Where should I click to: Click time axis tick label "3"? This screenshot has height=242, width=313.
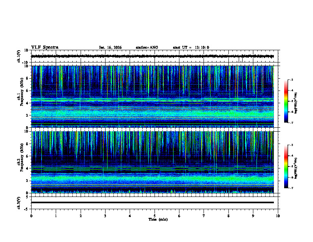coord(105,216)
